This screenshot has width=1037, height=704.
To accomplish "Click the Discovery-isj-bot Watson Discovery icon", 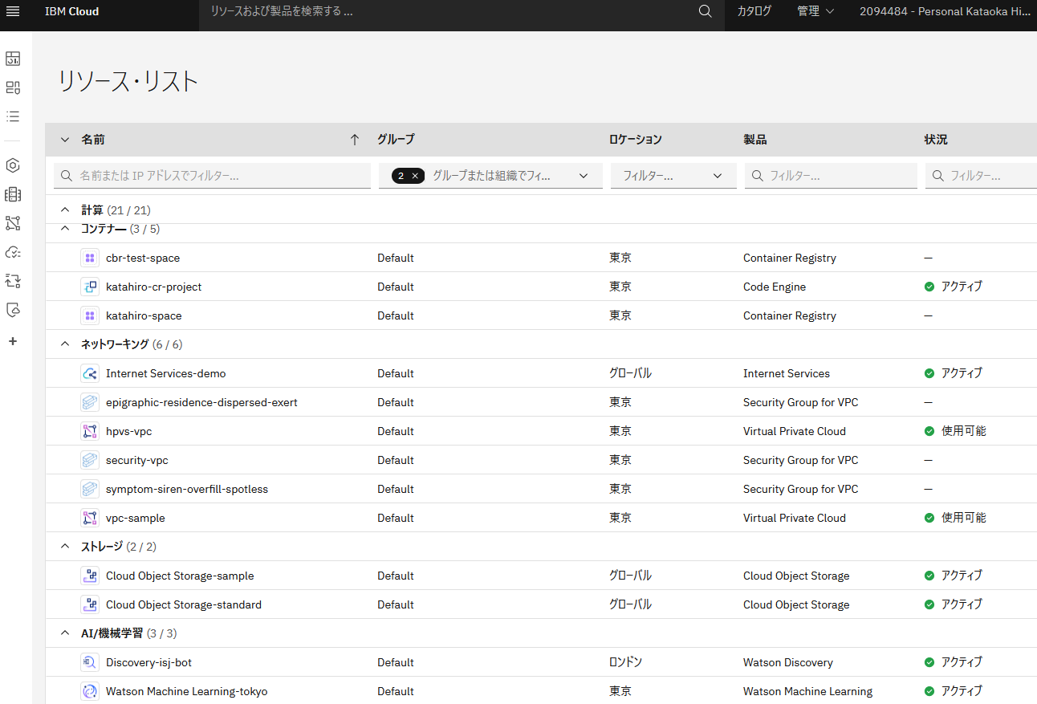I will 90,662.
